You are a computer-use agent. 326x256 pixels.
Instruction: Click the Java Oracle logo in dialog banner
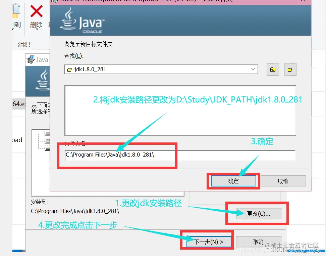82,21
